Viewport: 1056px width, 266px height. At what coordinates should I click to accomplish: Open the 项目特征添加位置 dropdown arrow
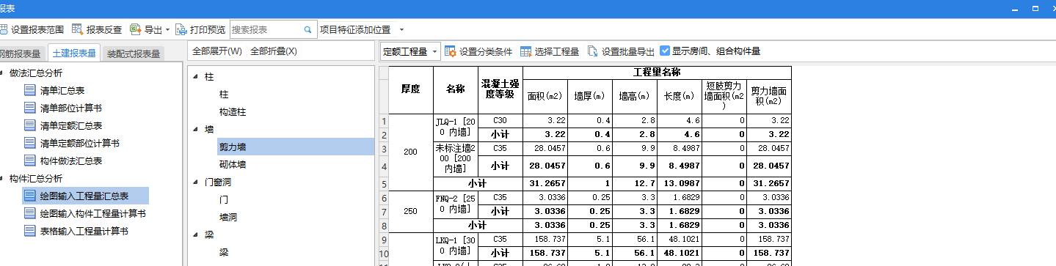click(x=402, y=30)
